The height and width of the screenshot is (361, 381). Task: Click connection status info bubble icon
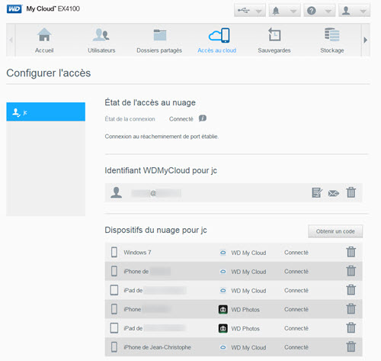(x=203, y=118)
